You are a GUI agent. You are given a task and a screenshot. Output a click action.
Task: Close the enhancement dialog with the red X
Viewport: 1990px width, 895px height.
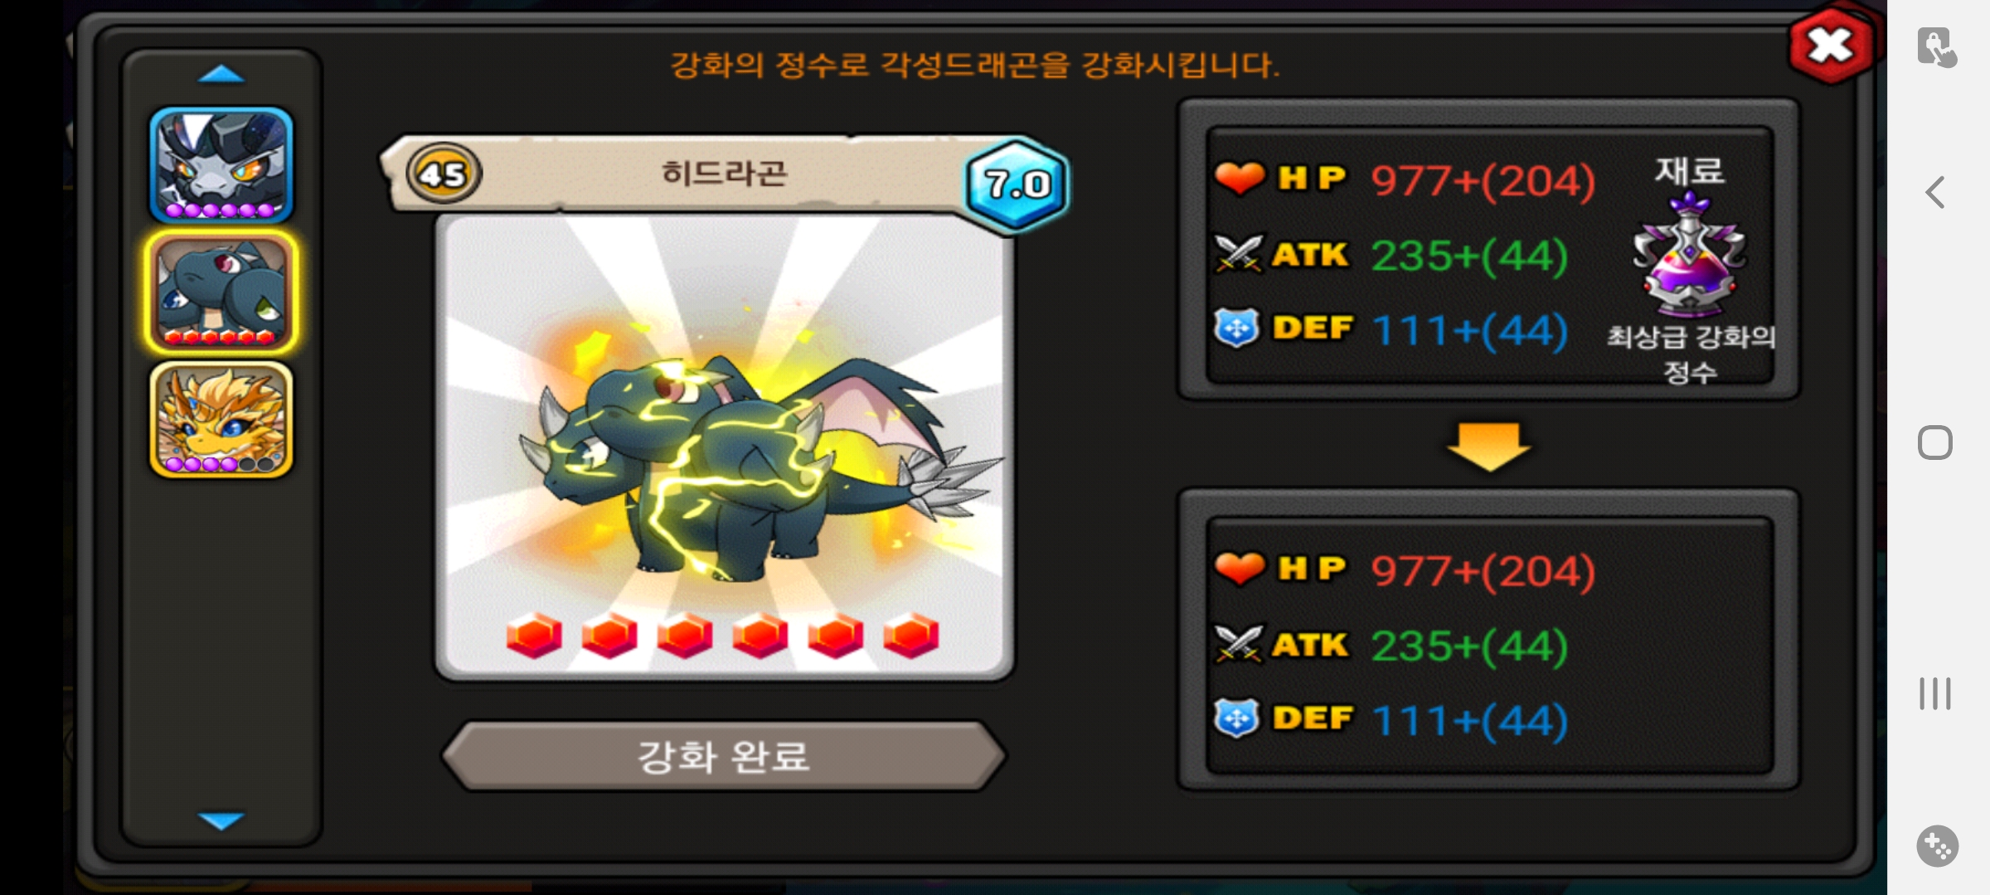(x=1831, y=46)
